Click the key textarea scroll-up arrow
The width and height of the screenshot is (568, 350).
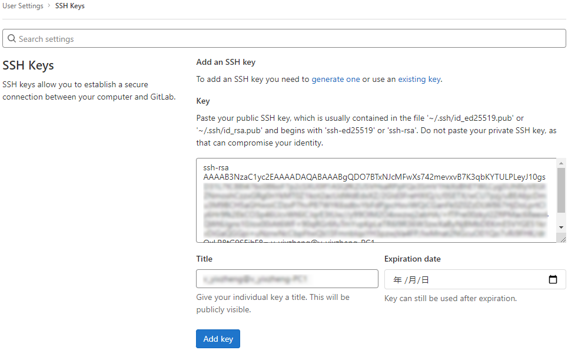[561, 163]
